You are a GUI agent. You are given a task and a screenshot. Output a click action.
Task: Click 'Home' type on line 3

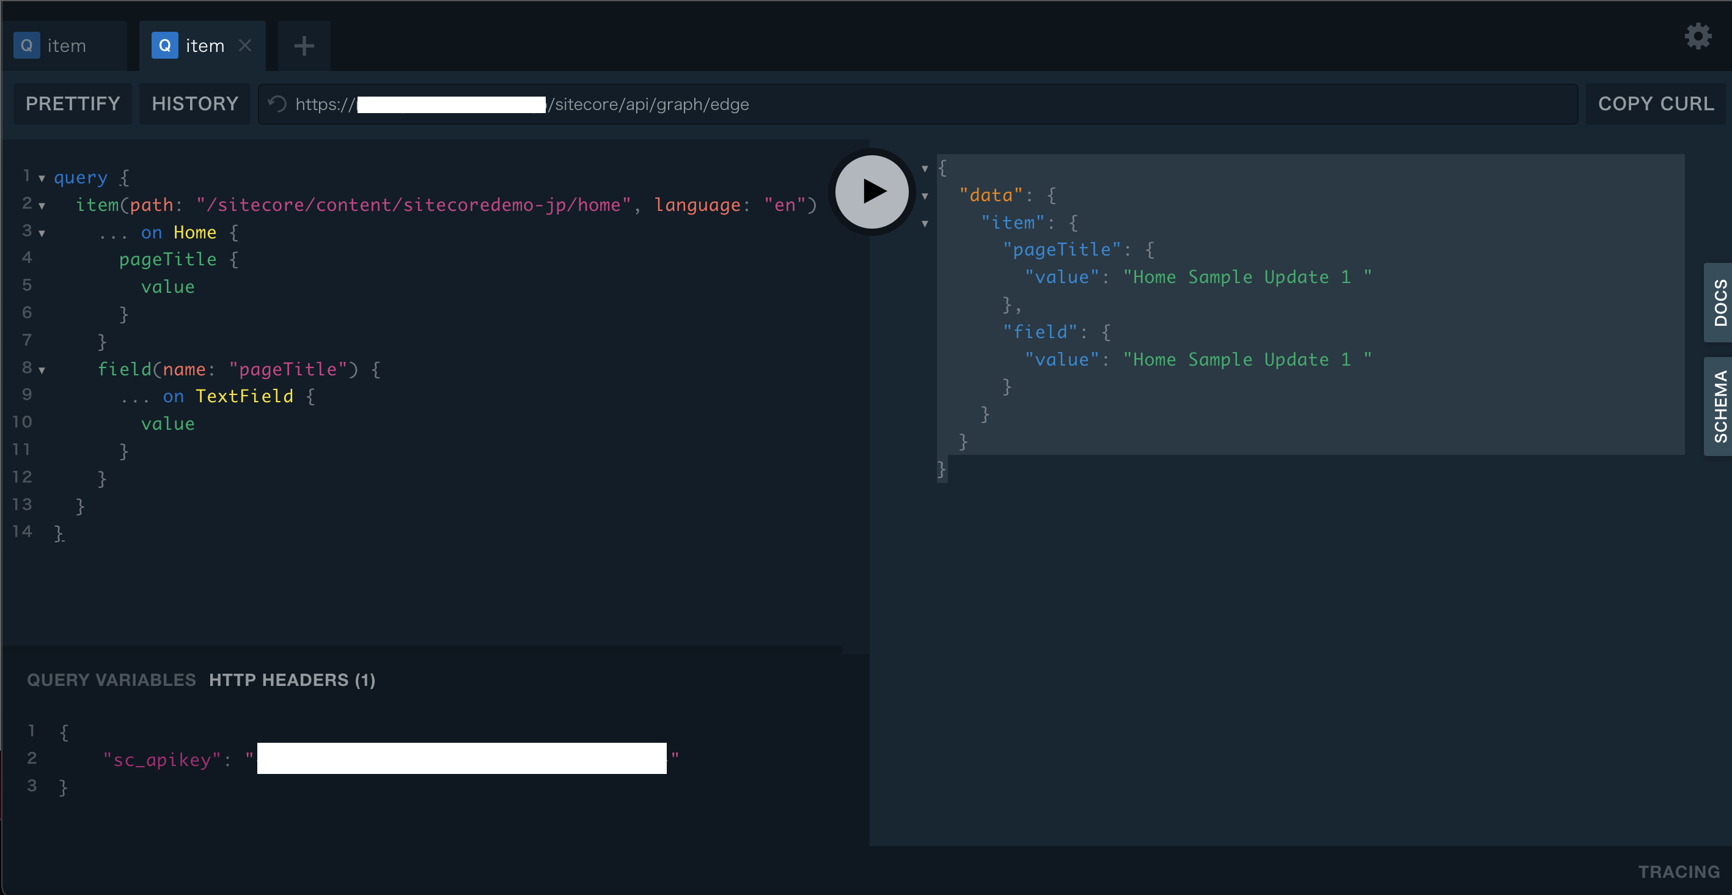195,232
